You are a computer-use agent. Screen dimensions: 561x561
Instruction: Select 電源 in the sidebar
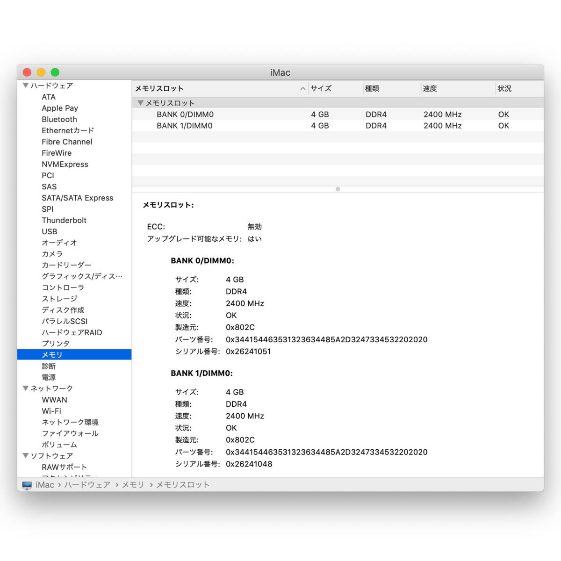tap(49, 377)
